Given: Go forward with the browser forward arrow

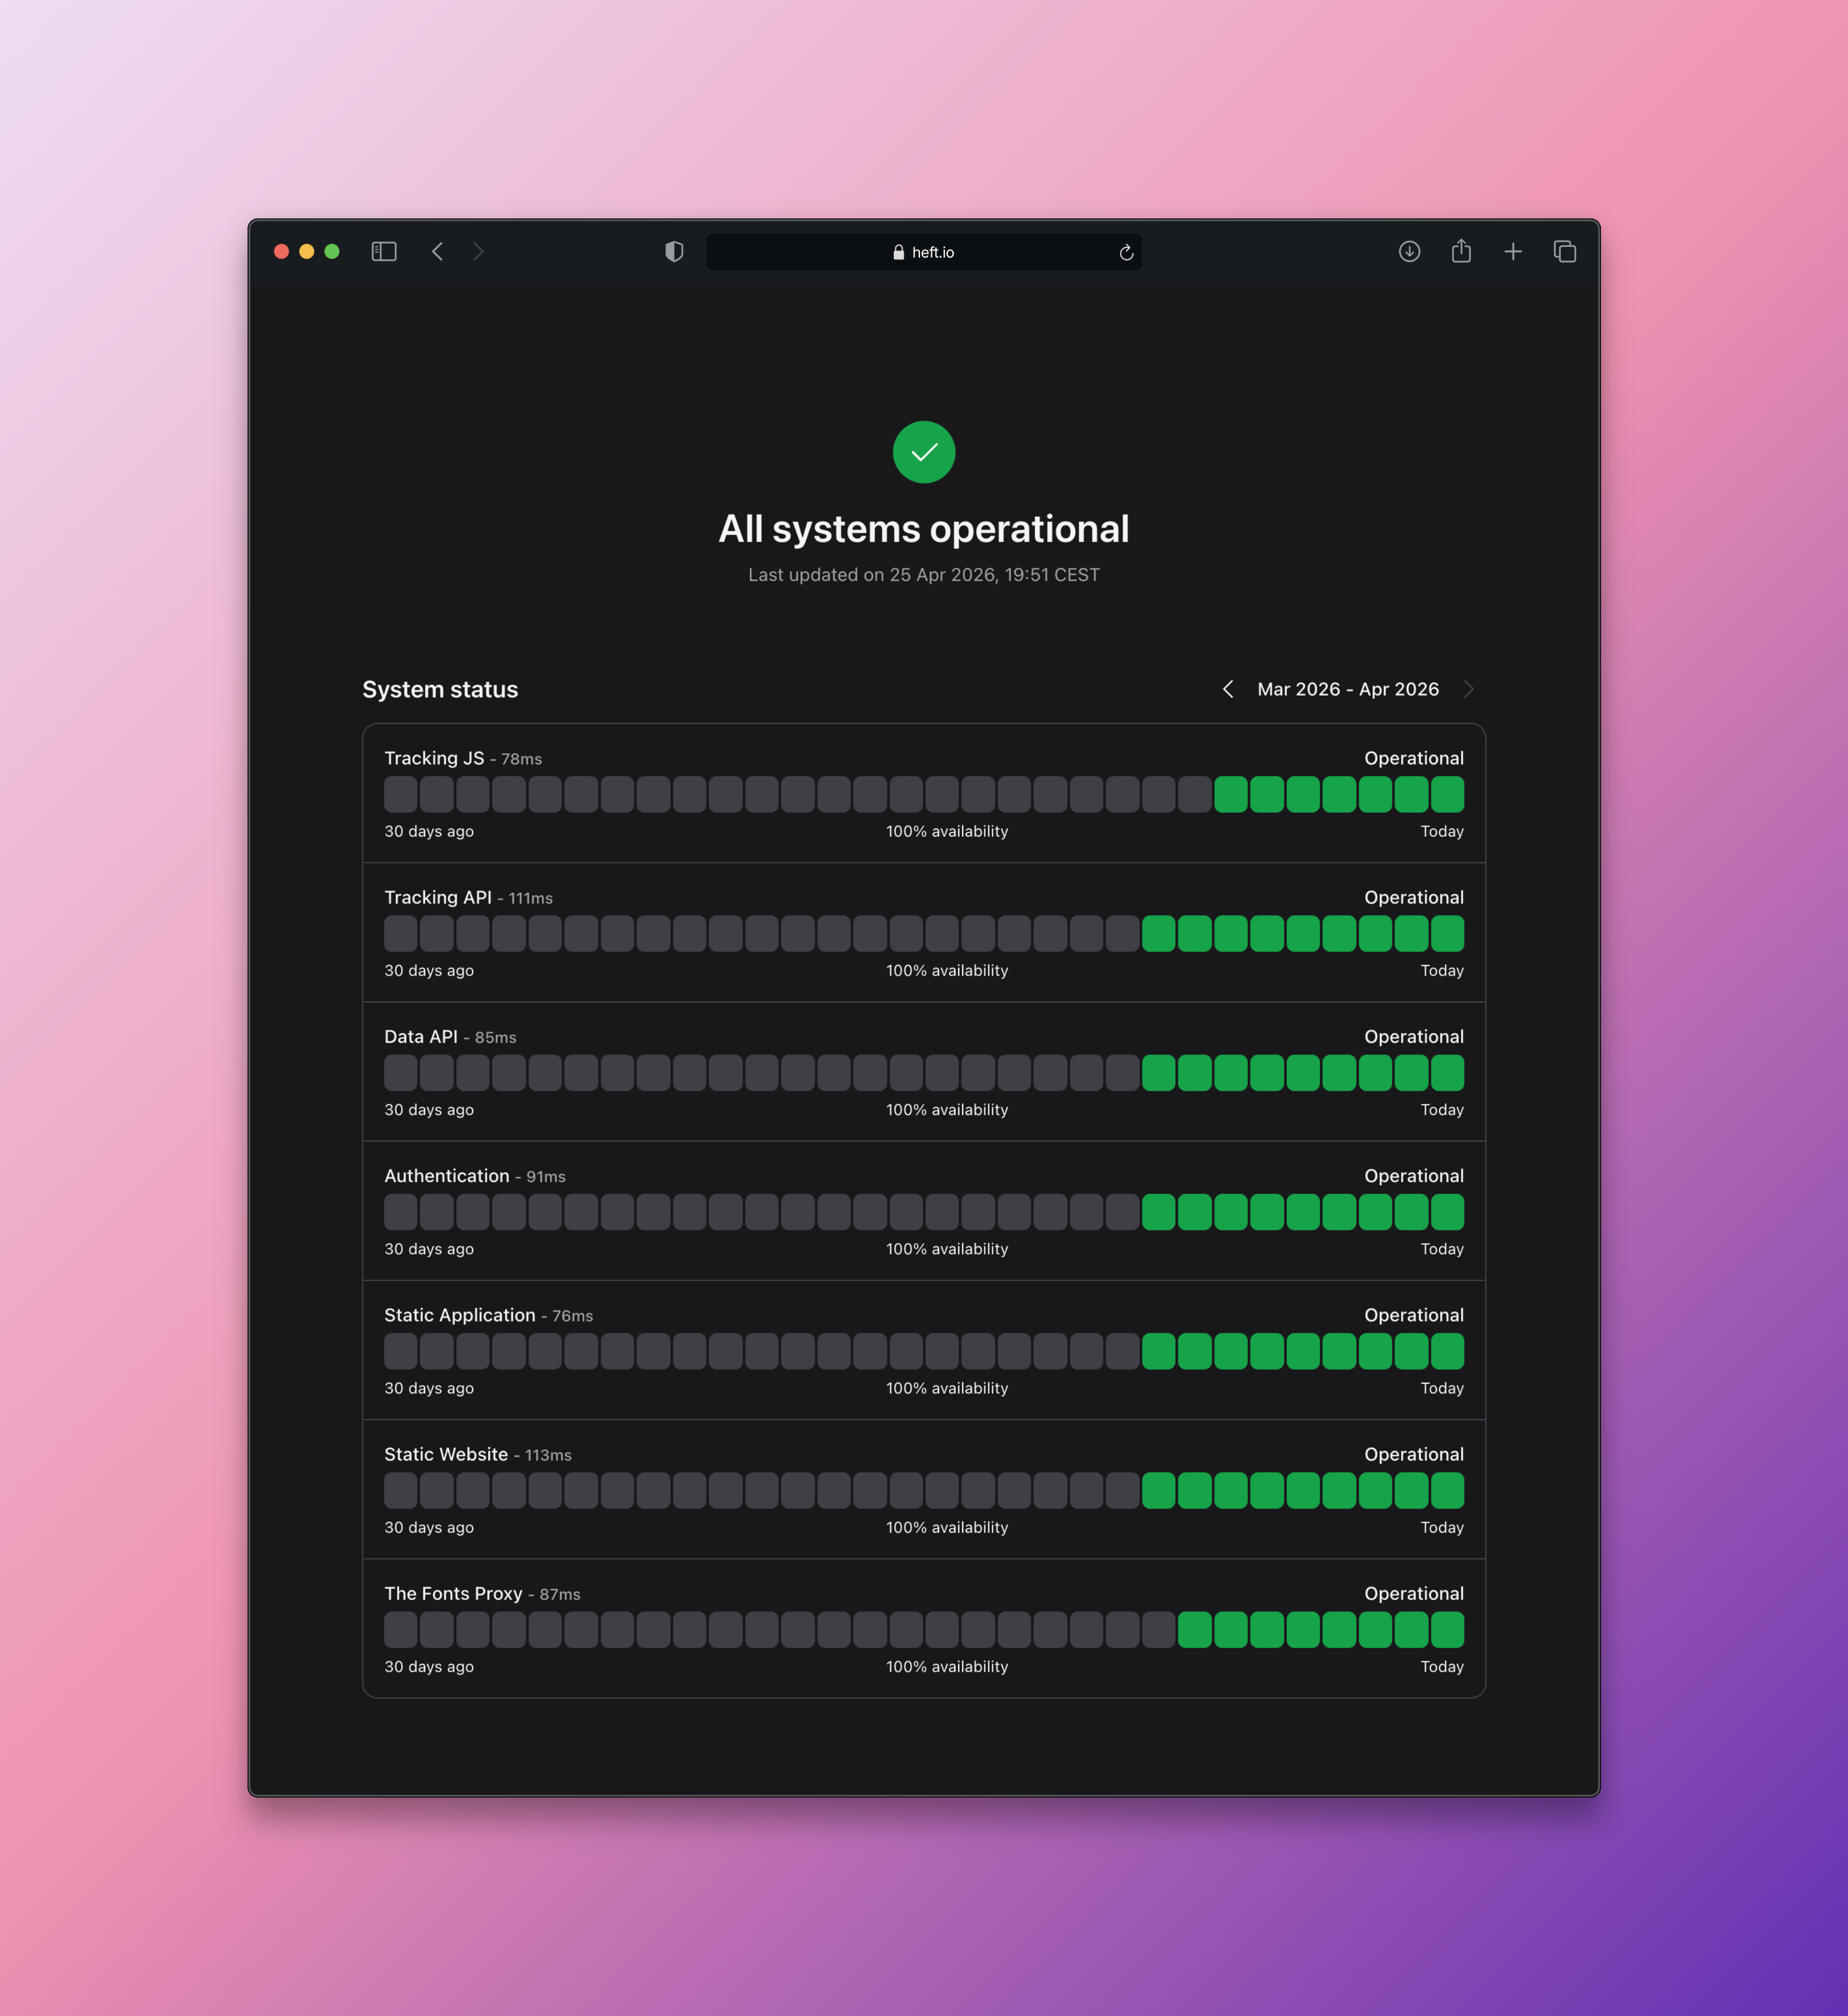Looking at the screenshot, I should pyautogui.click(x=478, y=251).
